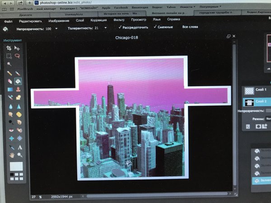Pick the Text tool

coord(19,147)
